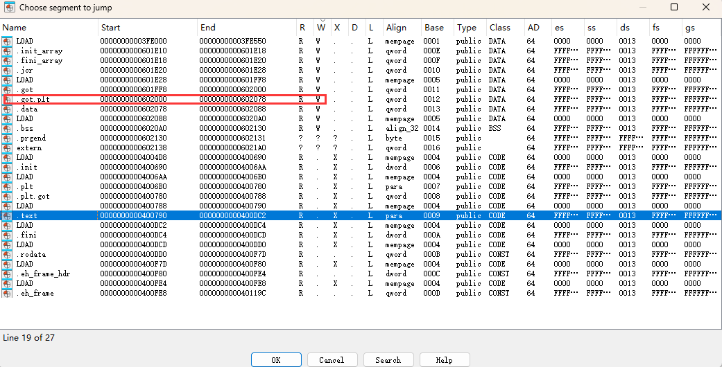The height and width of the screenshot is (367, 722).
Task: Click icon of LOAD row starting 0000000000400788
Action: pyautogui.click(x=7, y=206)
